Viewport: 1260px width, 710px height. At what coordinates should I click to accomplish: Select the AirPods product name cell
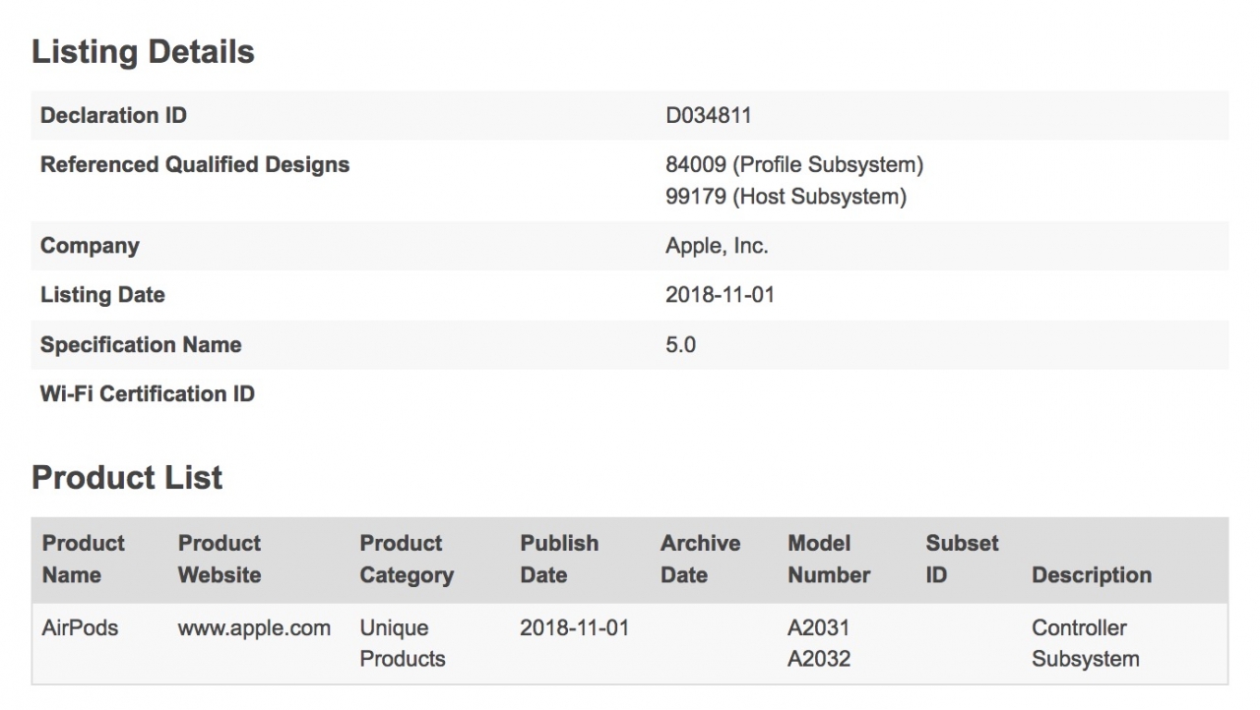tap(80, 627)
